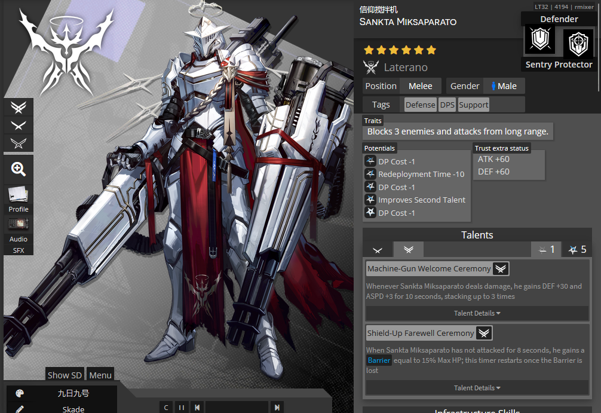Click illustrator name 九日九号
The height and width of the screenshot is (413, 601).
pyautogui.click(x=73, y=393)
